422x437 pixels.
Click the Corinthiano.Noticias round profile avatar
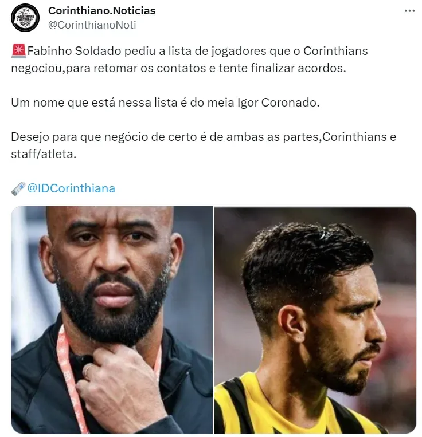(25, 18)
